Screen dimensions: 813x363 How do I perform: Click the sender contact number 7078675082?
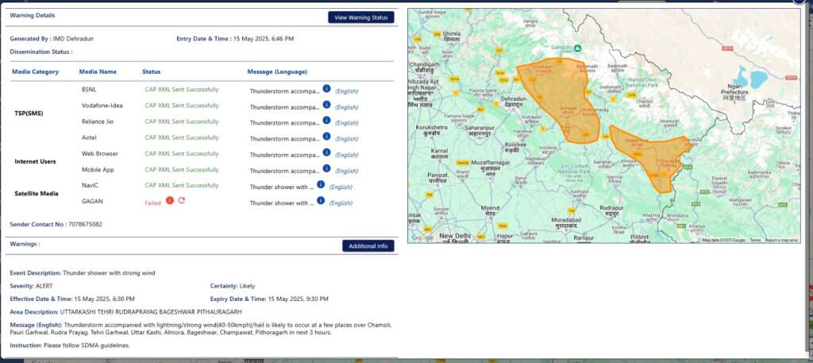tap(85, 225)
